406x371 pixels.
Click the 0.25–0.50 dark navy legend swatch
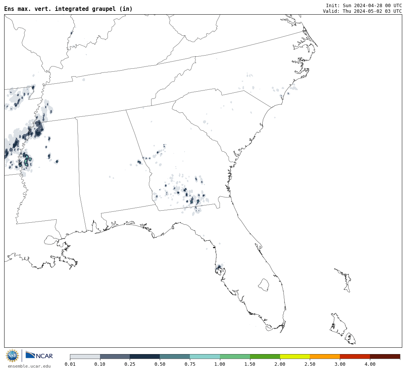145,356
